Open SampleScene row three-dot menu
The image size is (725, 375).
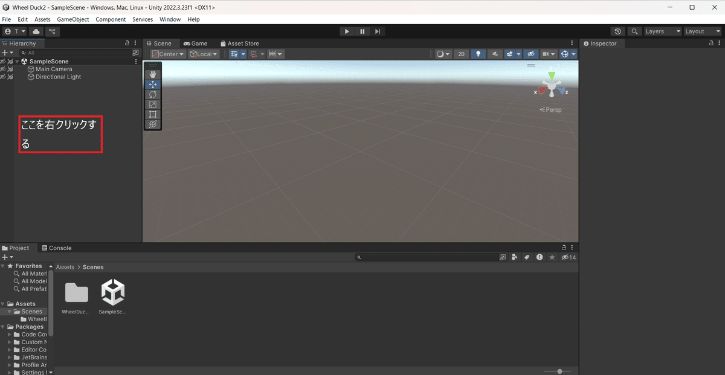point(137,62)
